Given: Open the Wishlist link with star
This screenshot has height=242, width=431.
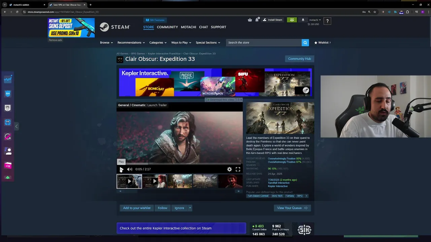Looking at the screenshot, I should (322, 43).
